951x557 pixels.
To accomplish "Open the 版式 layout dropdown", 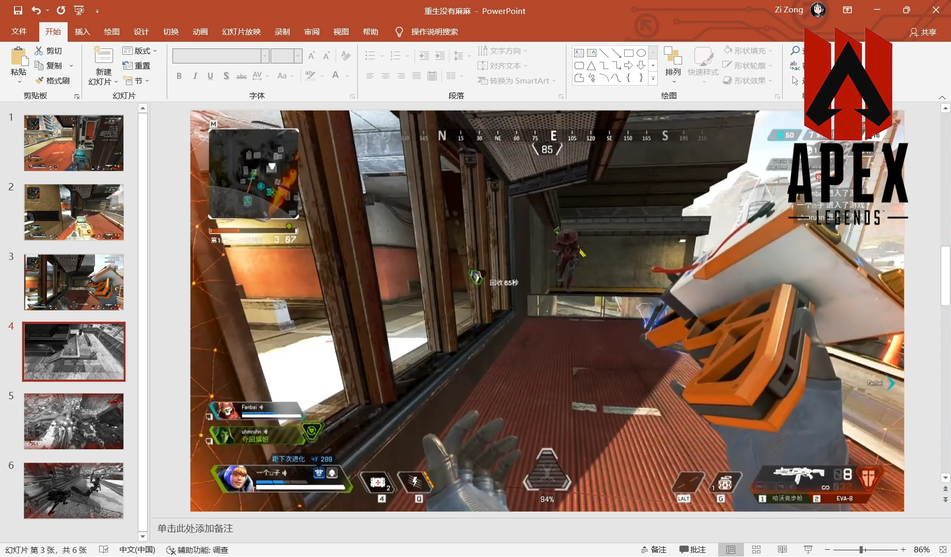I will coord(140,51).
